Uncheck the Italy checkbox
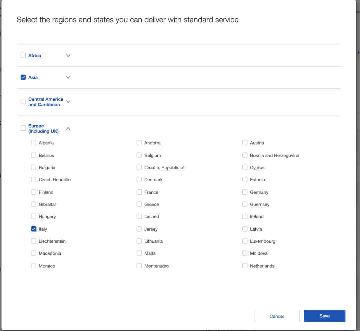Viewport: 360px width, 331px height. [34, 229]
